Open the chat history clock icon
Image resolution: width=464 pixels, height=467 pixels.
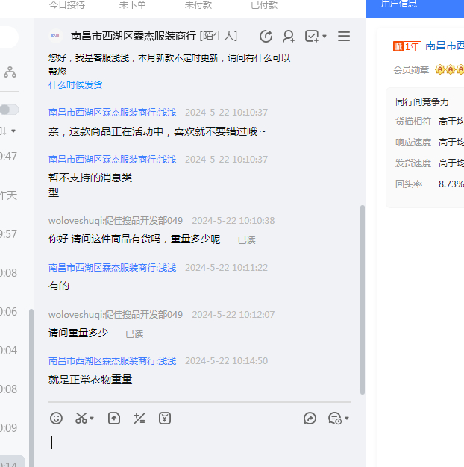pyautogui.click(x=266, y=37)
